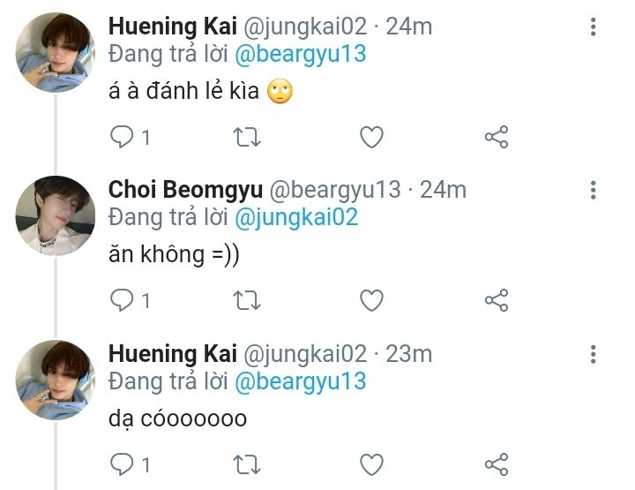Open more options for the 24m Huening Kai tweet
Image resolution: width=635 pixels, height=490 pixels.
pos(594,26)
